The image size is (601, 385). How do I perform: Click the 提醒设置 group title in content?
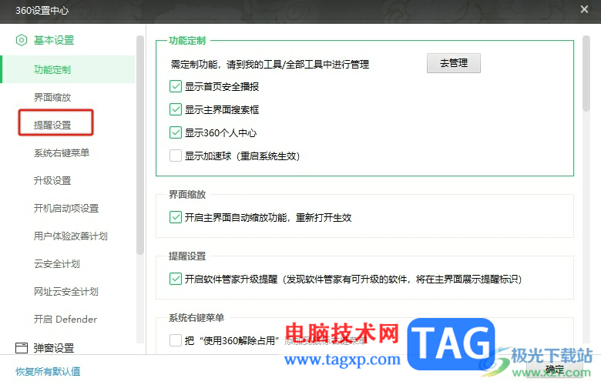[187, 256]
